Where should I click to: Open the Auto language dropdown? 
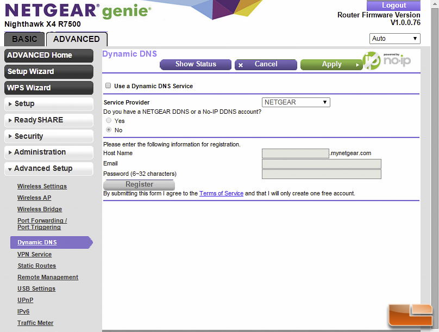[395, 39]
